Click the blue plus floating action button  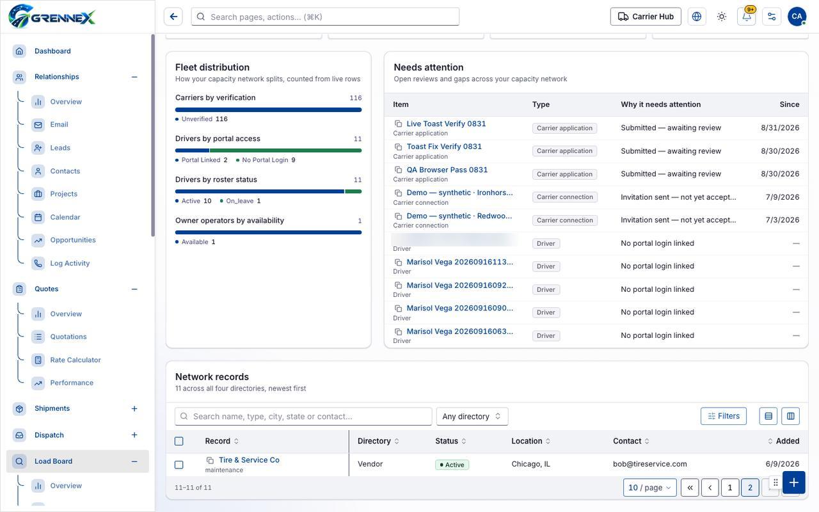click(x=793, y=483)
